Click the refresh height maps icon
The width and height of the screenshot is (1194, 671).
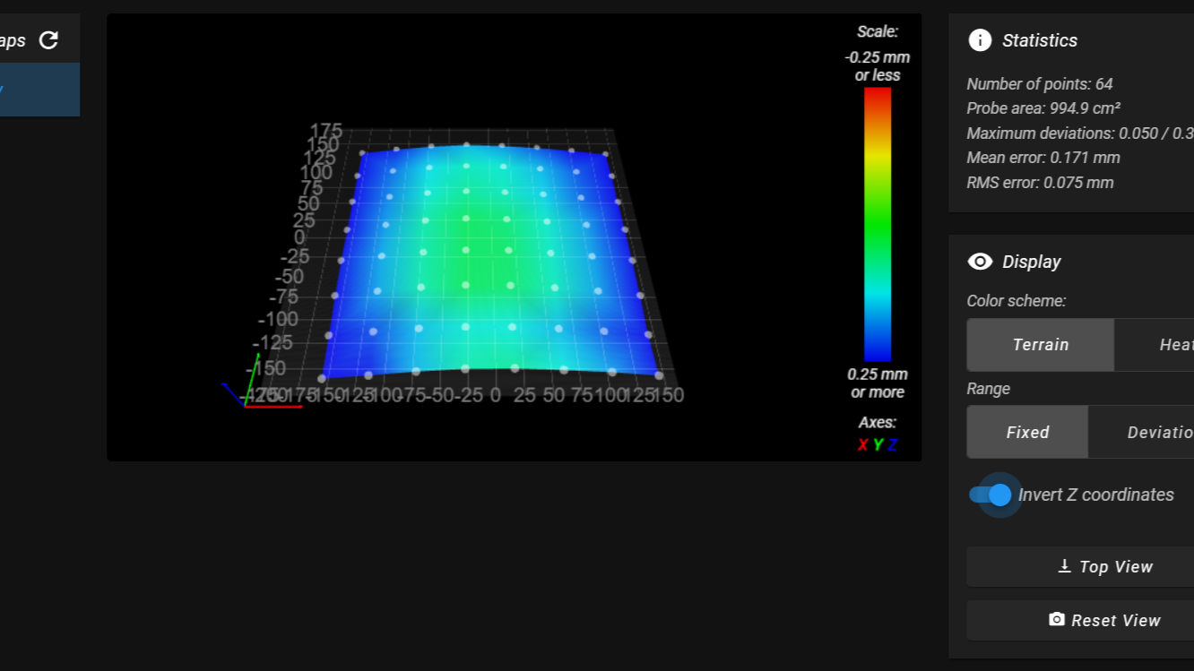tap(49, 40)
